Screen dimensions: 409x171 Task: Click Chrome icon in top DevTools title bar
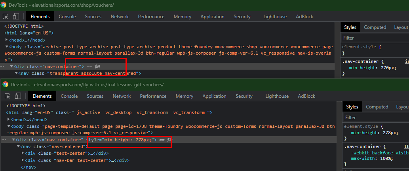coord(4,5)
